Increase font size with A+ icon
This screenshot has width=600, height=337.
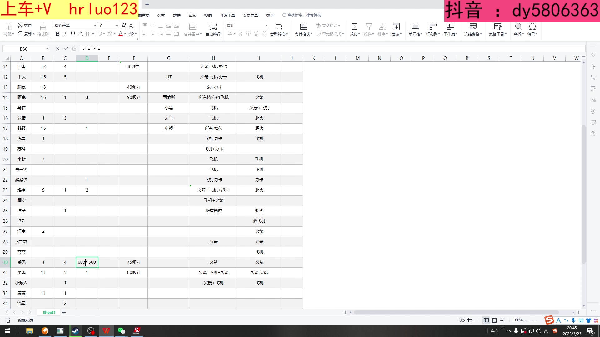124,26
